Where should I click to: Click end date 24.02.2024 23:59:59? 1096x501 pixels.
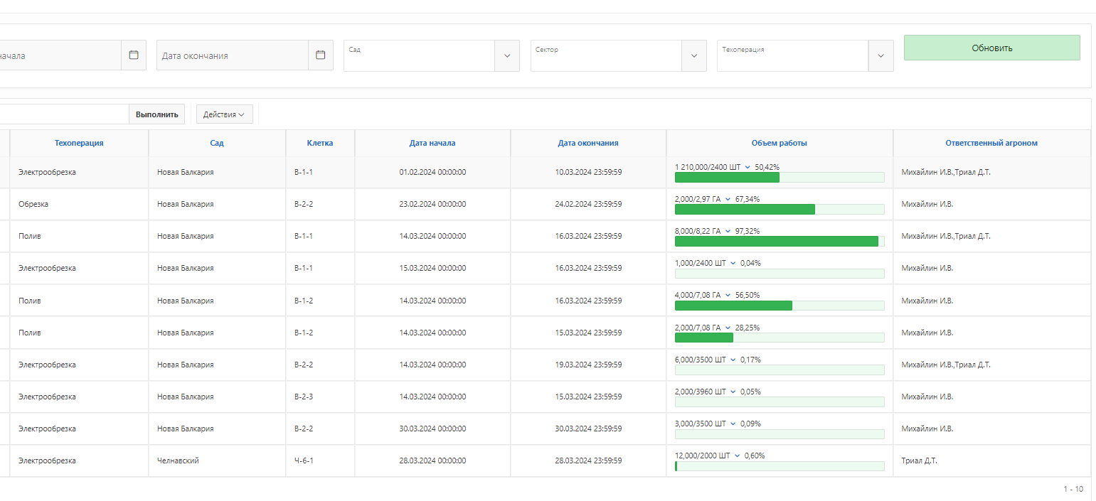[588, 204]
